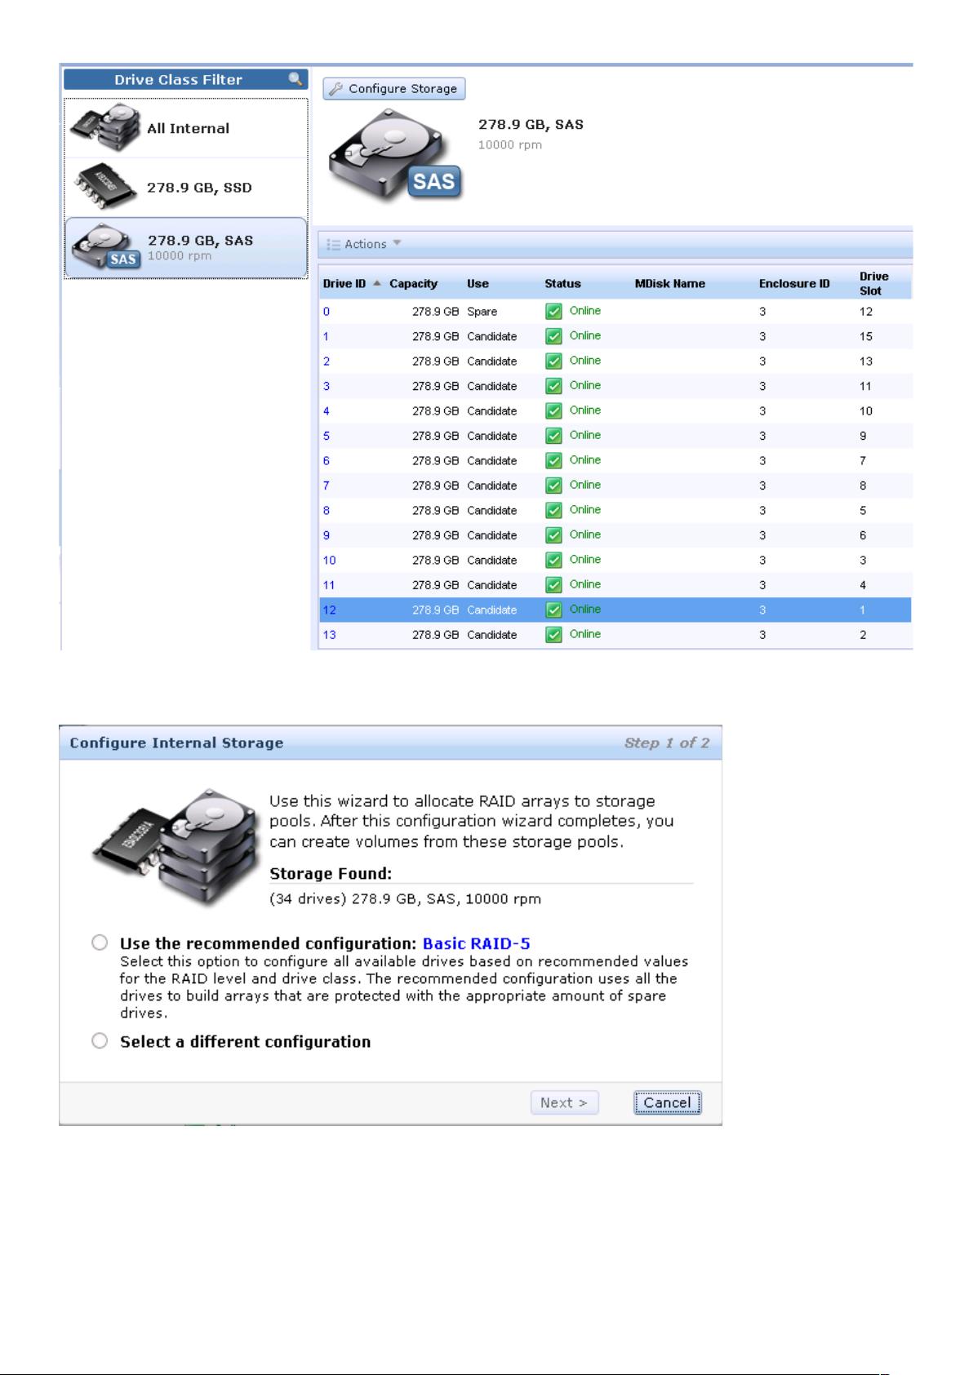Click the MDisk Name column header
973x1375 pixels.
click(669, 284)
